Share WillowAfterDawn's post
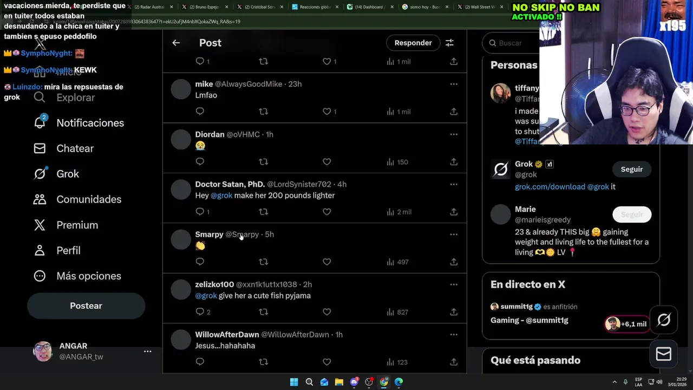 coord(454,362)
